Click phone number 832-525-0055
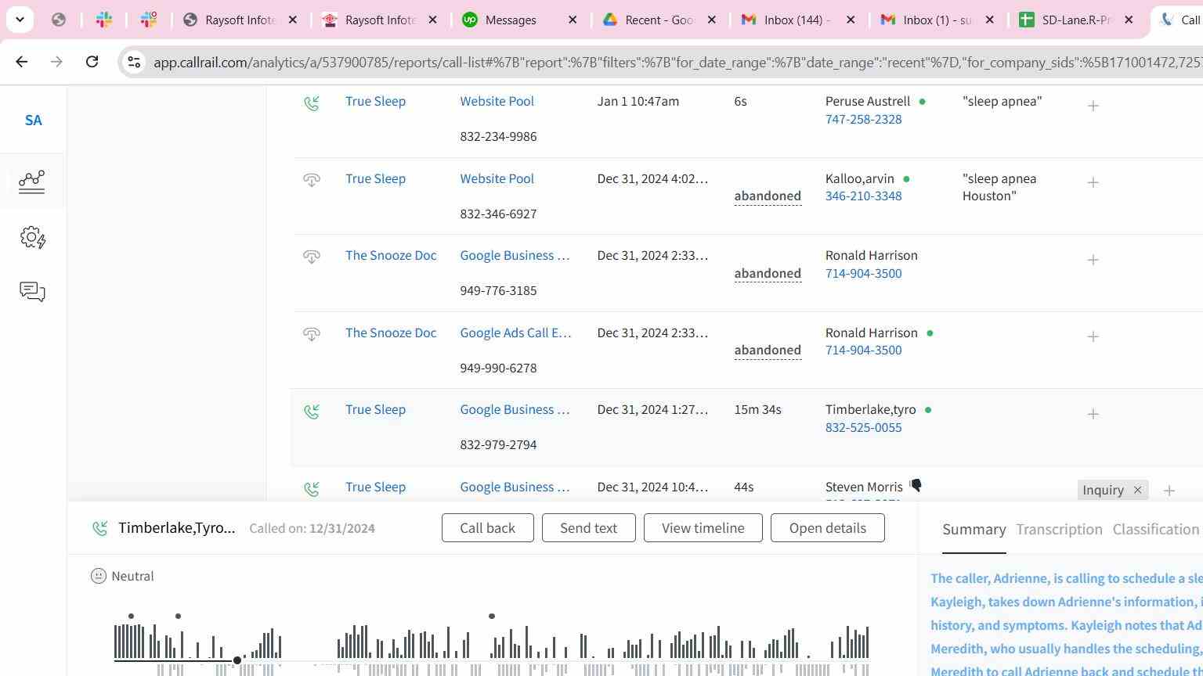The height and width of the screenshot is (676, 1203). tap(863, 427)
